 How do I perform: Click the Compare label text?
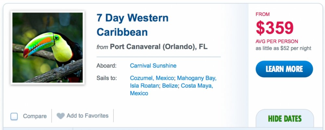[x=35, y=116]
